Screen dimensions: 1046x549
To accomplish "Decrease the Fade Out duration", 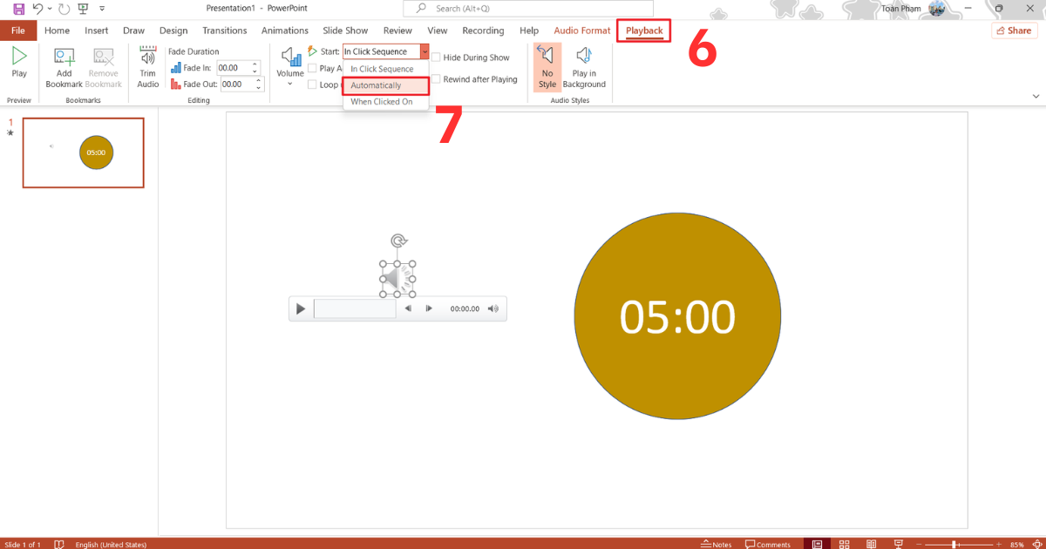I will pos(259,88).
